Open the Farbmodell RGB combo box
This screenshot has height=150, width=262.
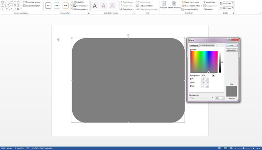pos(213,75)
